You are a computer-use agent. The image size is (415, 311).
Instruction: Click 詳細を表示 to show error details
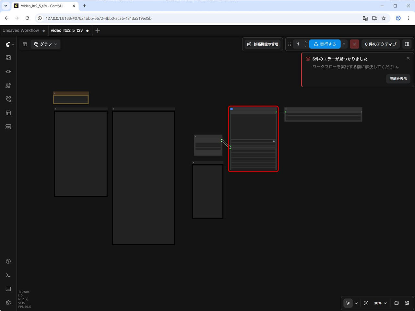(398, 79)
